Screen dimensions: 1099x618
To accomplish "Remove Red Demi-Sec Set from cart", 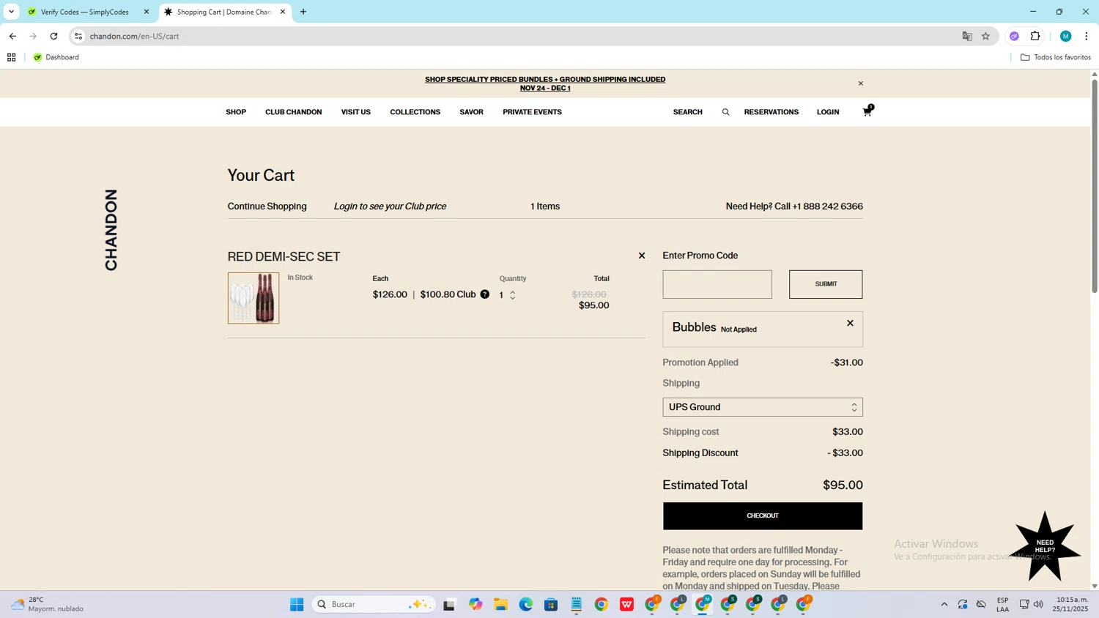I will [x=642, y=256].
